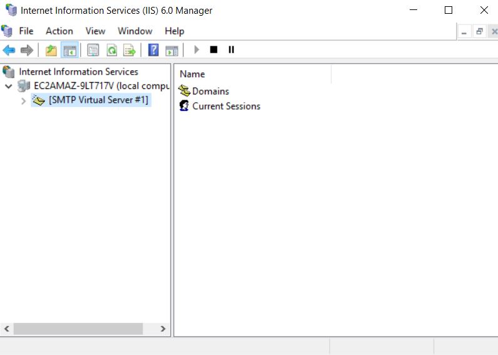This screenshot has height=355, width=498.
Task: Expand the SMTP Virtual Server #1 node
Action: point(24,100)
